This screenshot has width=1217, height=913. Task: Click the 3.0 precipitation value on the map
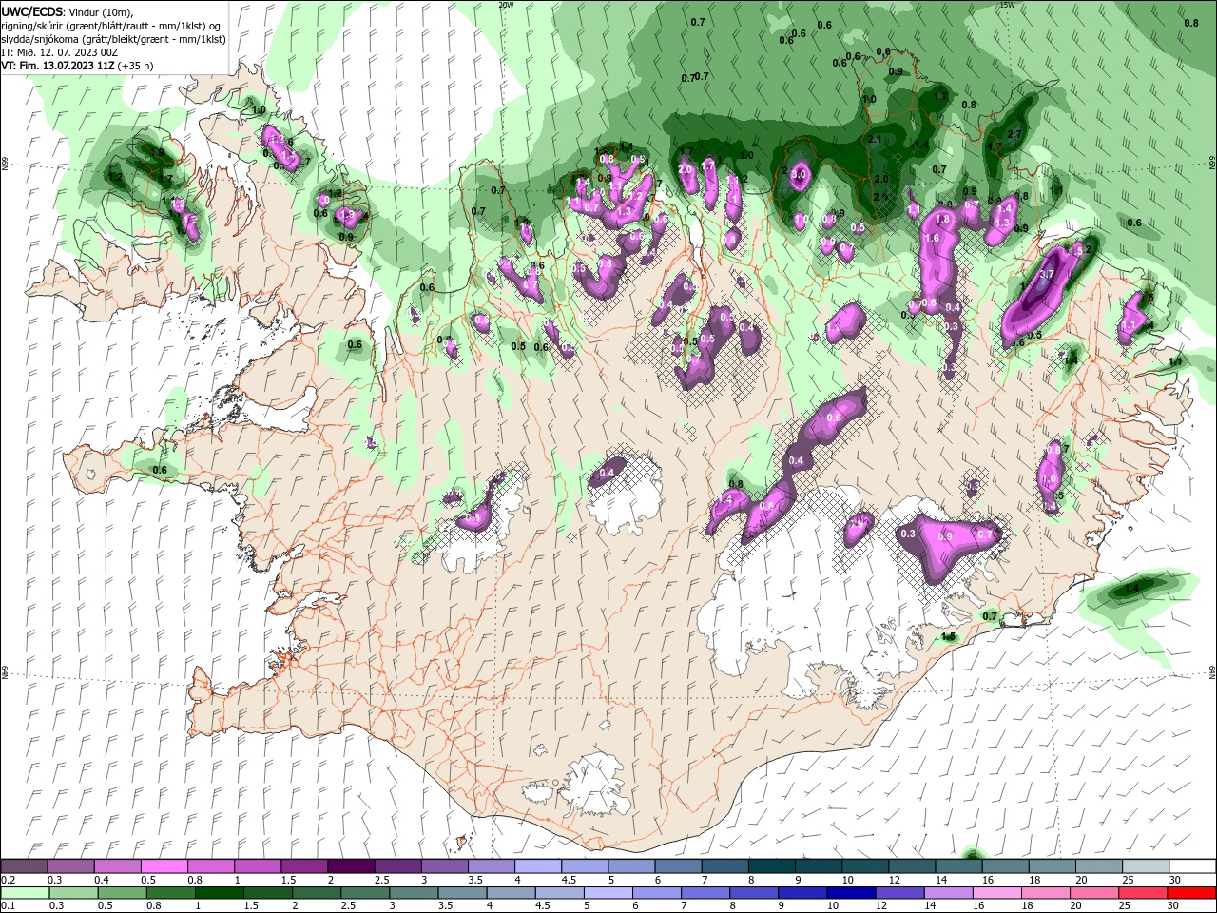(x=799, y=175)
